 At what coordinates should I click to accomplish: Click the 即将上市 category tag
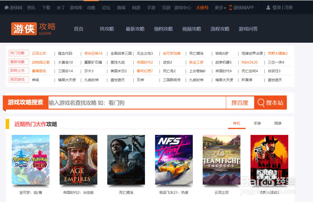[x=19, y=70]
